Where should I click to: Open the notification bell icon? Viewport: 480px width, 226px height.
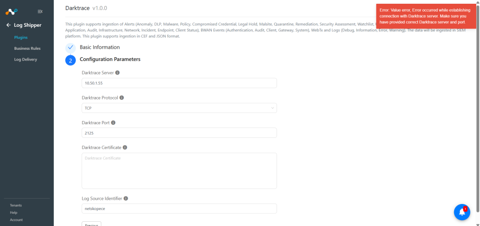coord(462,212)
